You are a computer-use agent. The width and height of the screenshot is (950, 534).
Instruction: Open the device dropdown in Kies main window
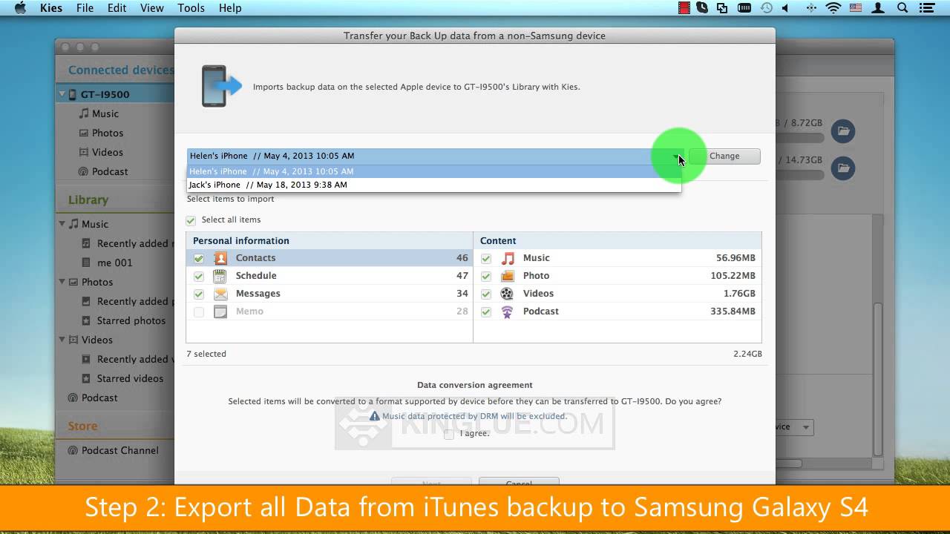[795, 427]
